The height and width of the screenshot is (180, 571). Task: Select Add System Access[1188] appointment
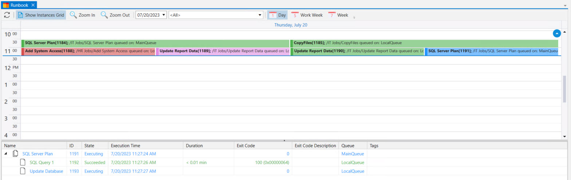pos(88,51)
